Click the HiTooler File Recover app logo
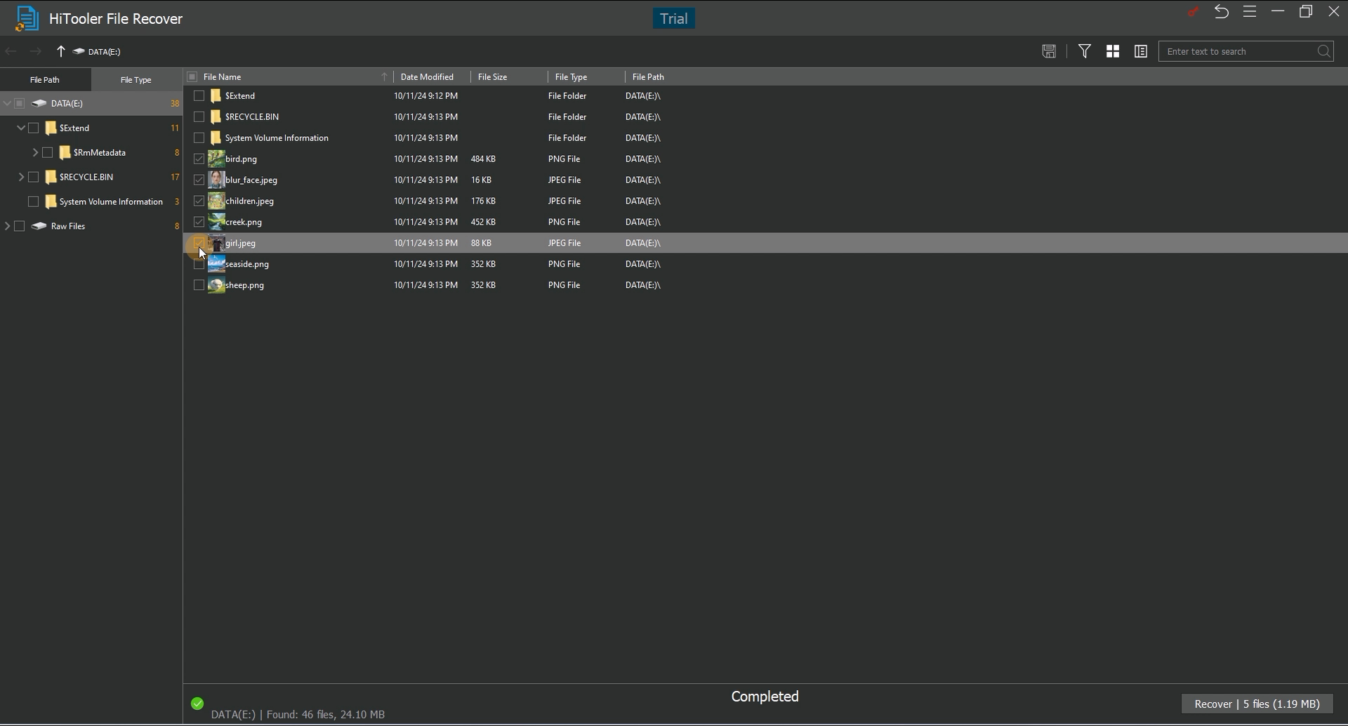The image size is (1348, 726). 26,18
